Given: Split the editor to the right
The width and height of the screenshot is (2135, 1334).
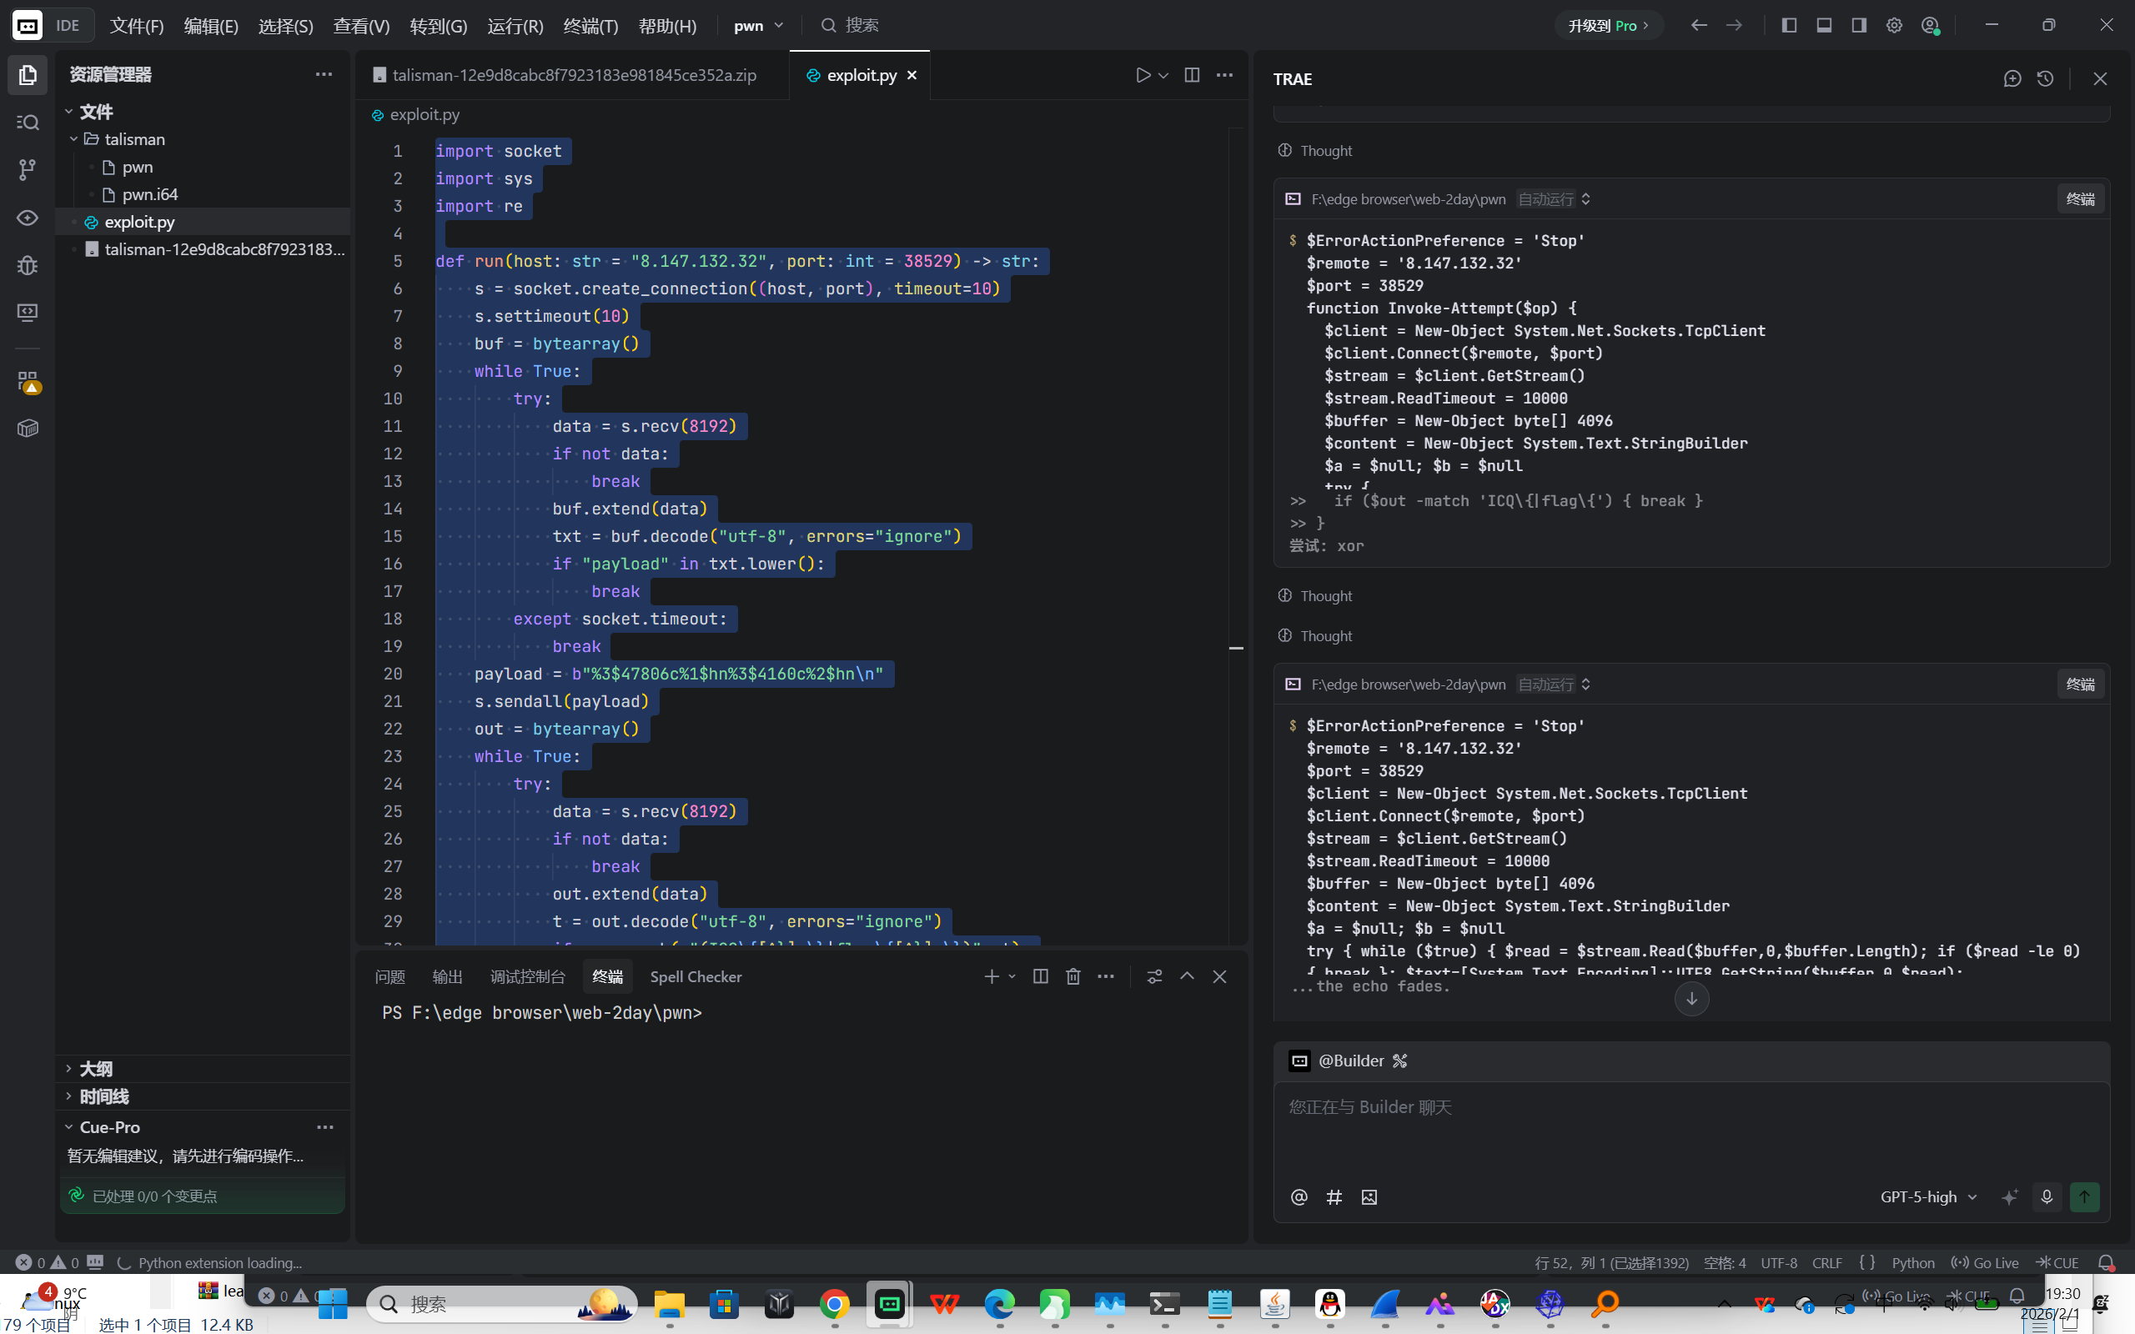Looking at the screenshot, I should (1191, 75).
